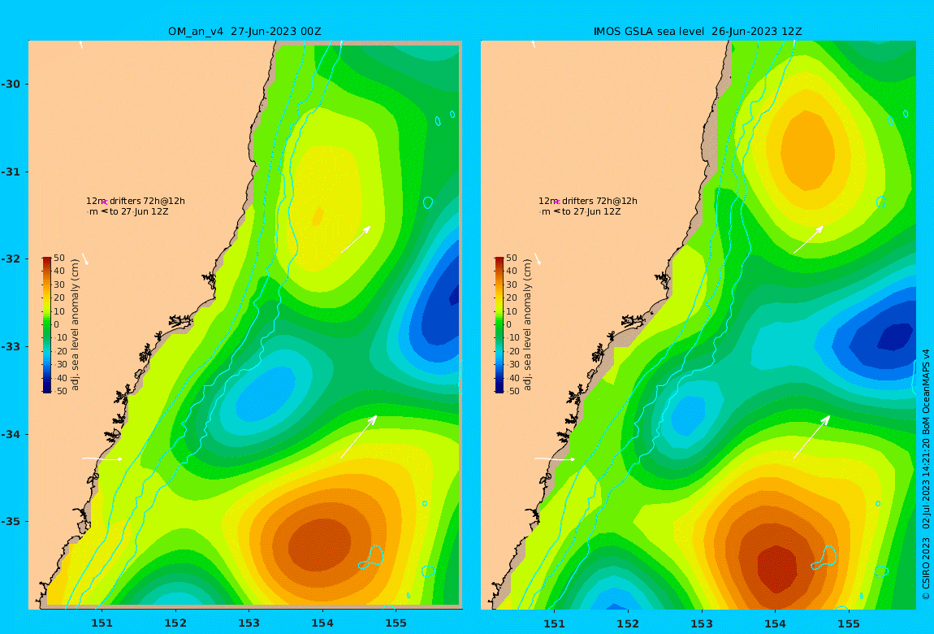
Task: Click '12m drifters 72h@12h' legend on left map
Action: 135,202
